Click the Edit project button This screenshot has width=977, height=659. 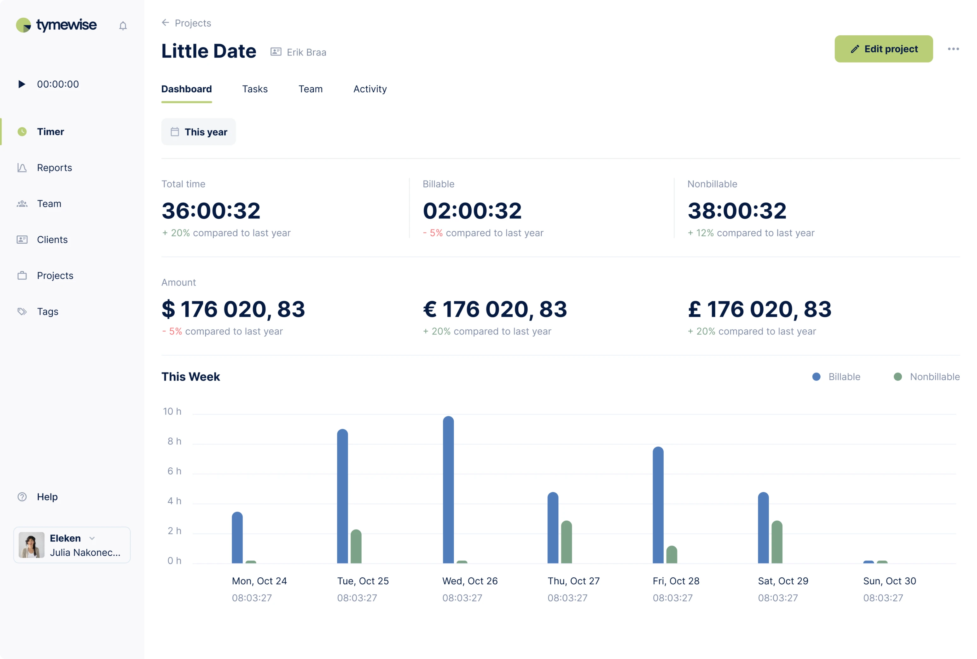(x=883, y=49)
